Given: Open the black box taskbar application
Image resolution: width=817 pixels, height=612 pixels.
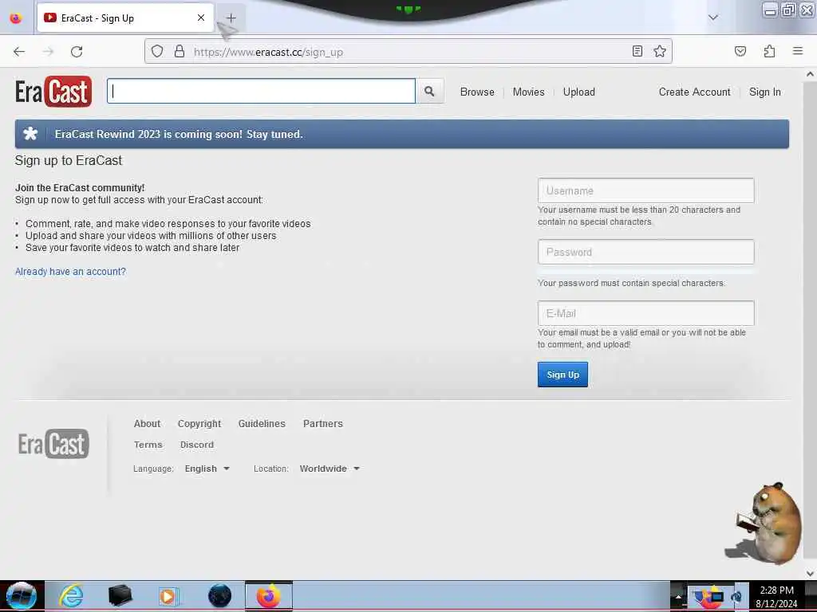Looking at the screenshot, I should pyautogui.click(x=120, y=595).
